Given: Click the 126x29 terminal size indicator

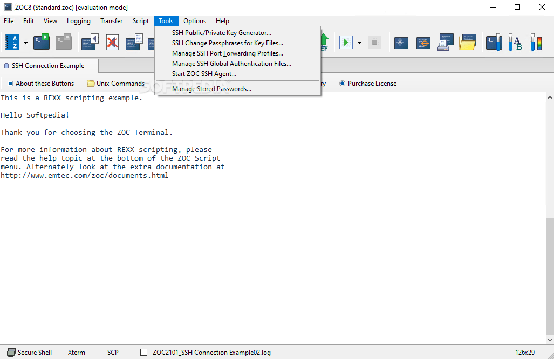Looking at the screenshot, I should coord(525,353).
